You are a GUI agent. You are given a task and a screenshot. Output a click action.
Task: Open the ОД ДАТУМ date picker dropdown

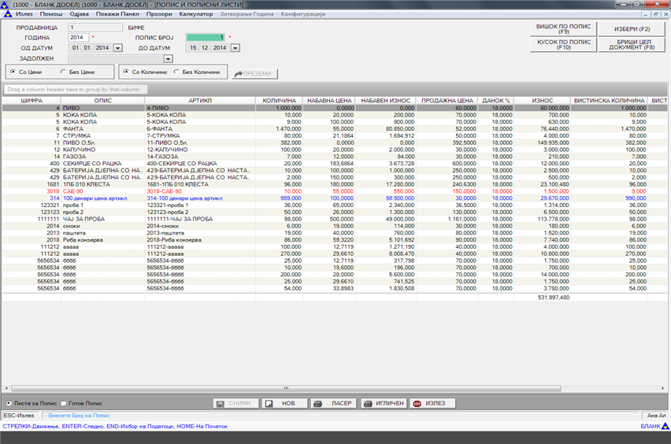[x=118, y=47]
